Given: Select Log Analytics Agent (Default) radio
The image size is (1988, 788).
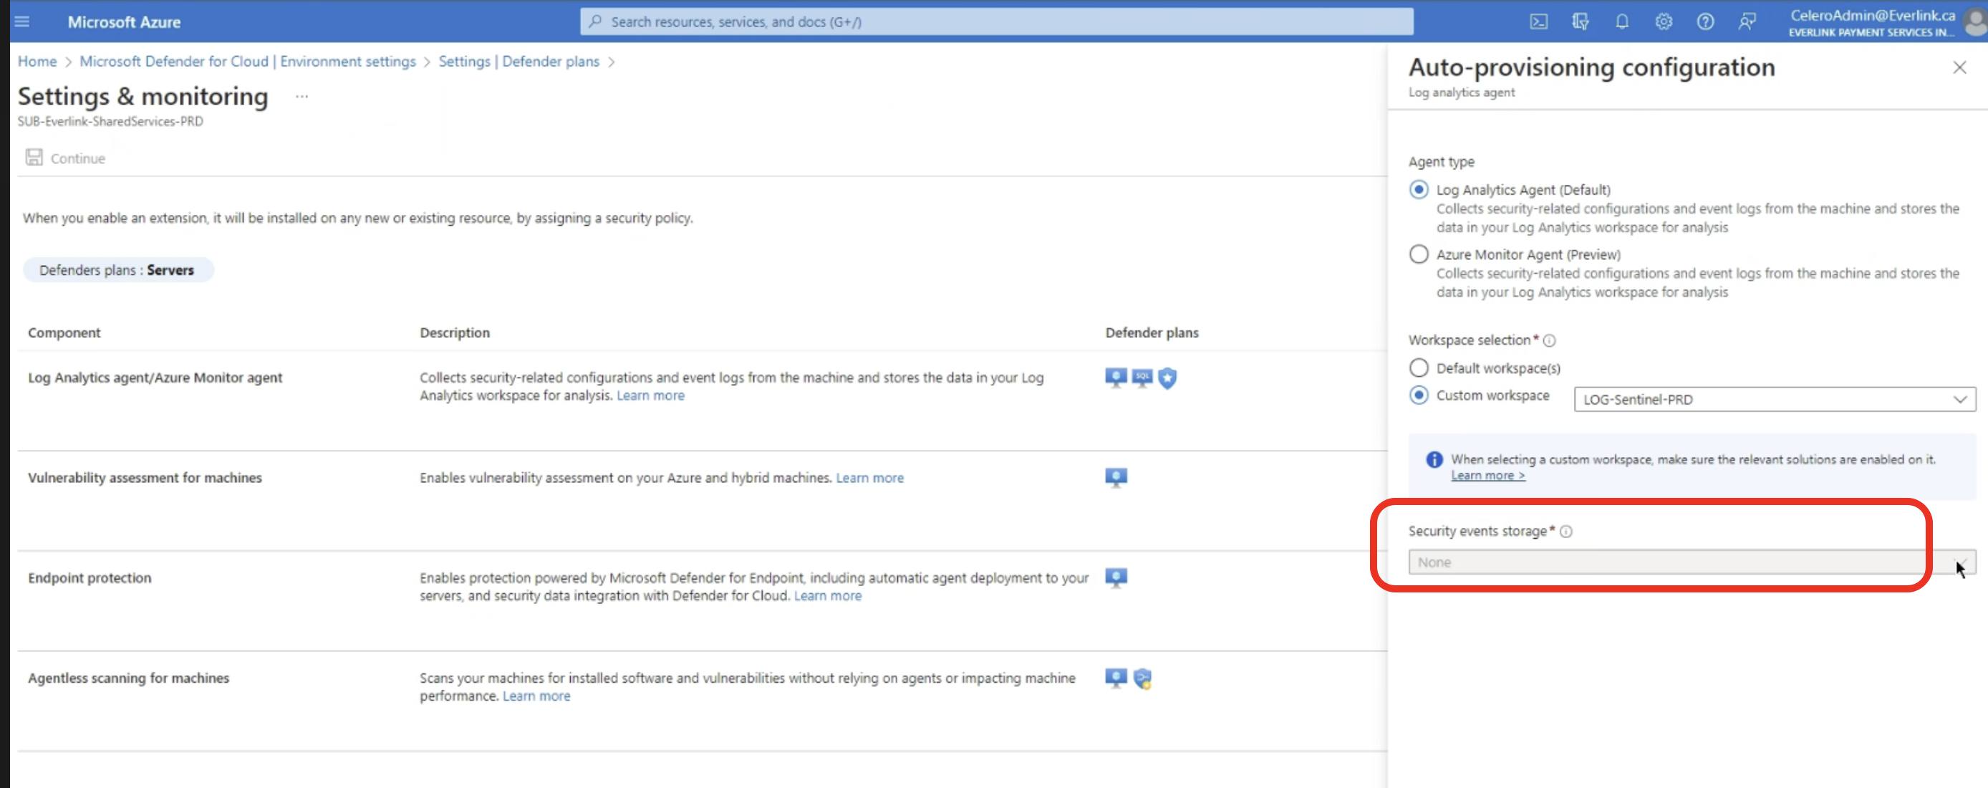Looking at the screenshot, I should [1419, 190].
